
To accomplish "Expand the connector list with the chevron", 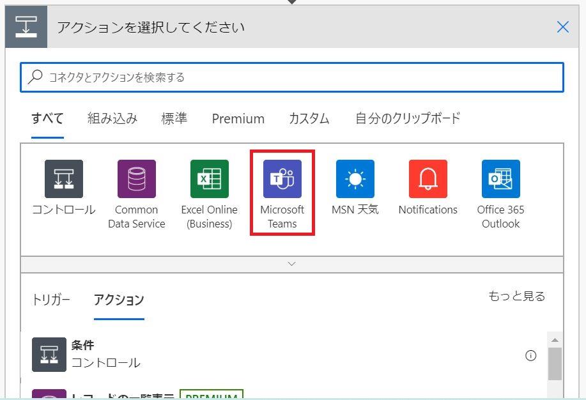I will [x=292, y=264].
